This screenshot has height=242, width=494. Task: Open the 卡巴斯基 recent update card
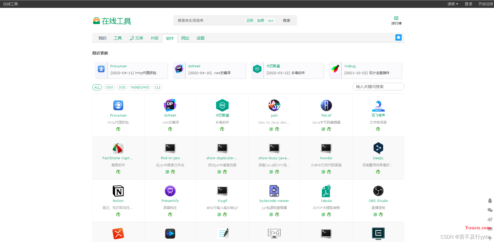tap(287, 70)
